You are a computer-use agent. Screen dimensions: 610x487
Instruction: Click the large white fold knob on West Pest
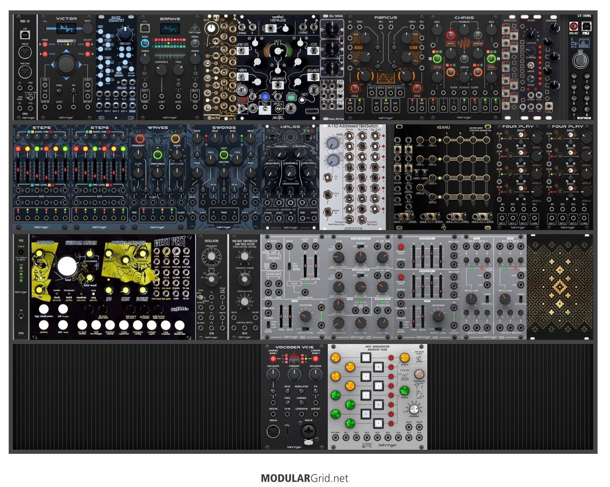(x=67, y=267)
